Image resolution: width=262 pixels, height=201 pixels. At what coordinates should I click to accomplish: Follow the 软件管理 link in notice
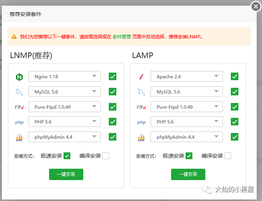122,37
